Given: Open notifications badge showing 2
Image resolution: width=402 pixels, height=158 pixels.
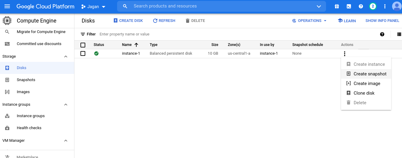Looking at the screenshot, I should pyautogui.click(x=373, y=6).
